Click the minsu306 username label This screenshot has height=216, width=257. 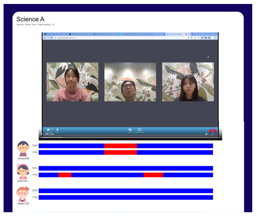[x=23, y=159]
